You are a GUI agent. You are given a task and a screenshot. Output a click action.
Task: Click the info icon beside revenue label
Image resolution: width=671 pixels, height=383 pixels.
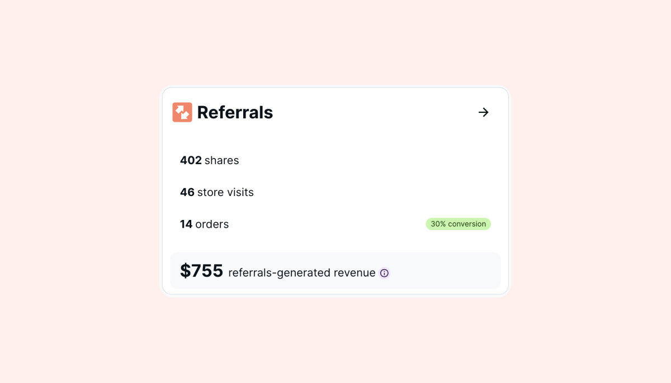click(384, 273)
